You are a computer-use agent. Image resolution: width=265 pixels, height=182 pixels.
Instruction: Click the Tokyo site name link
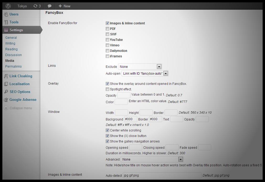pyautogui.click(x=22, y=6)
